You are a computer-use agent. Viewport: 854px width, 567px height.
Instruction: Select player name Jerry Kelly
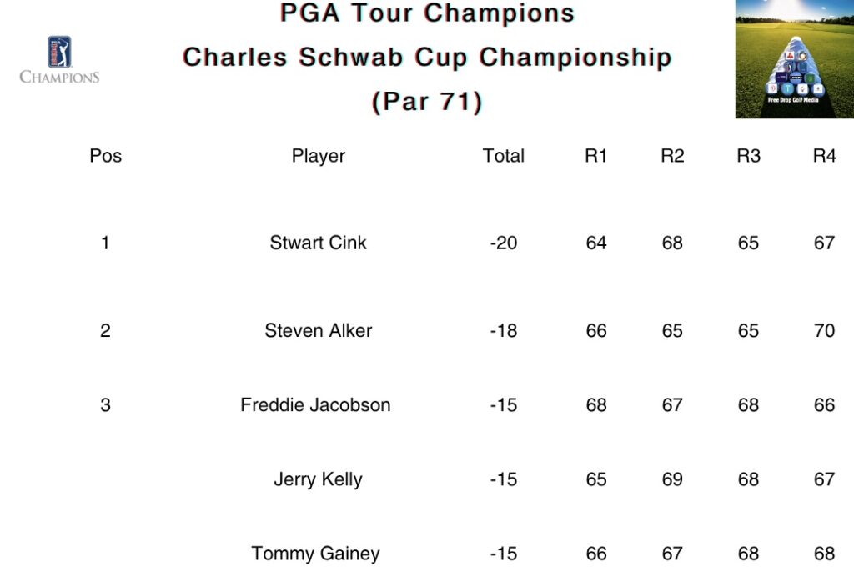(318, 479)
